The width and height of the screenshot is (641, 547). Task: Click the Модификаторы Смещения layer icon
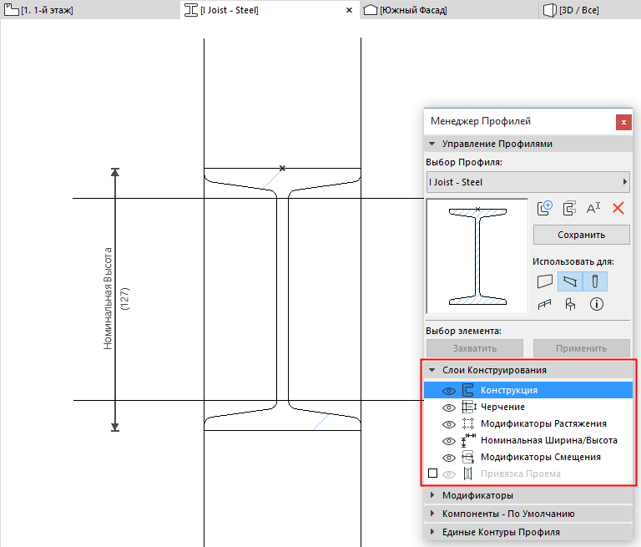pyautogui.click(x=468, y=457)
